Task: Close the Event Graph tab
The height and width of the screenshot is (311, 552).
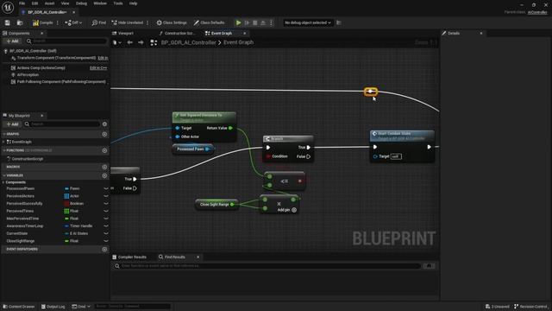Action: pos(245,33)
